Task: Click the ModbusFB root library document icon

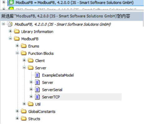Action: (x=10, y=24)
